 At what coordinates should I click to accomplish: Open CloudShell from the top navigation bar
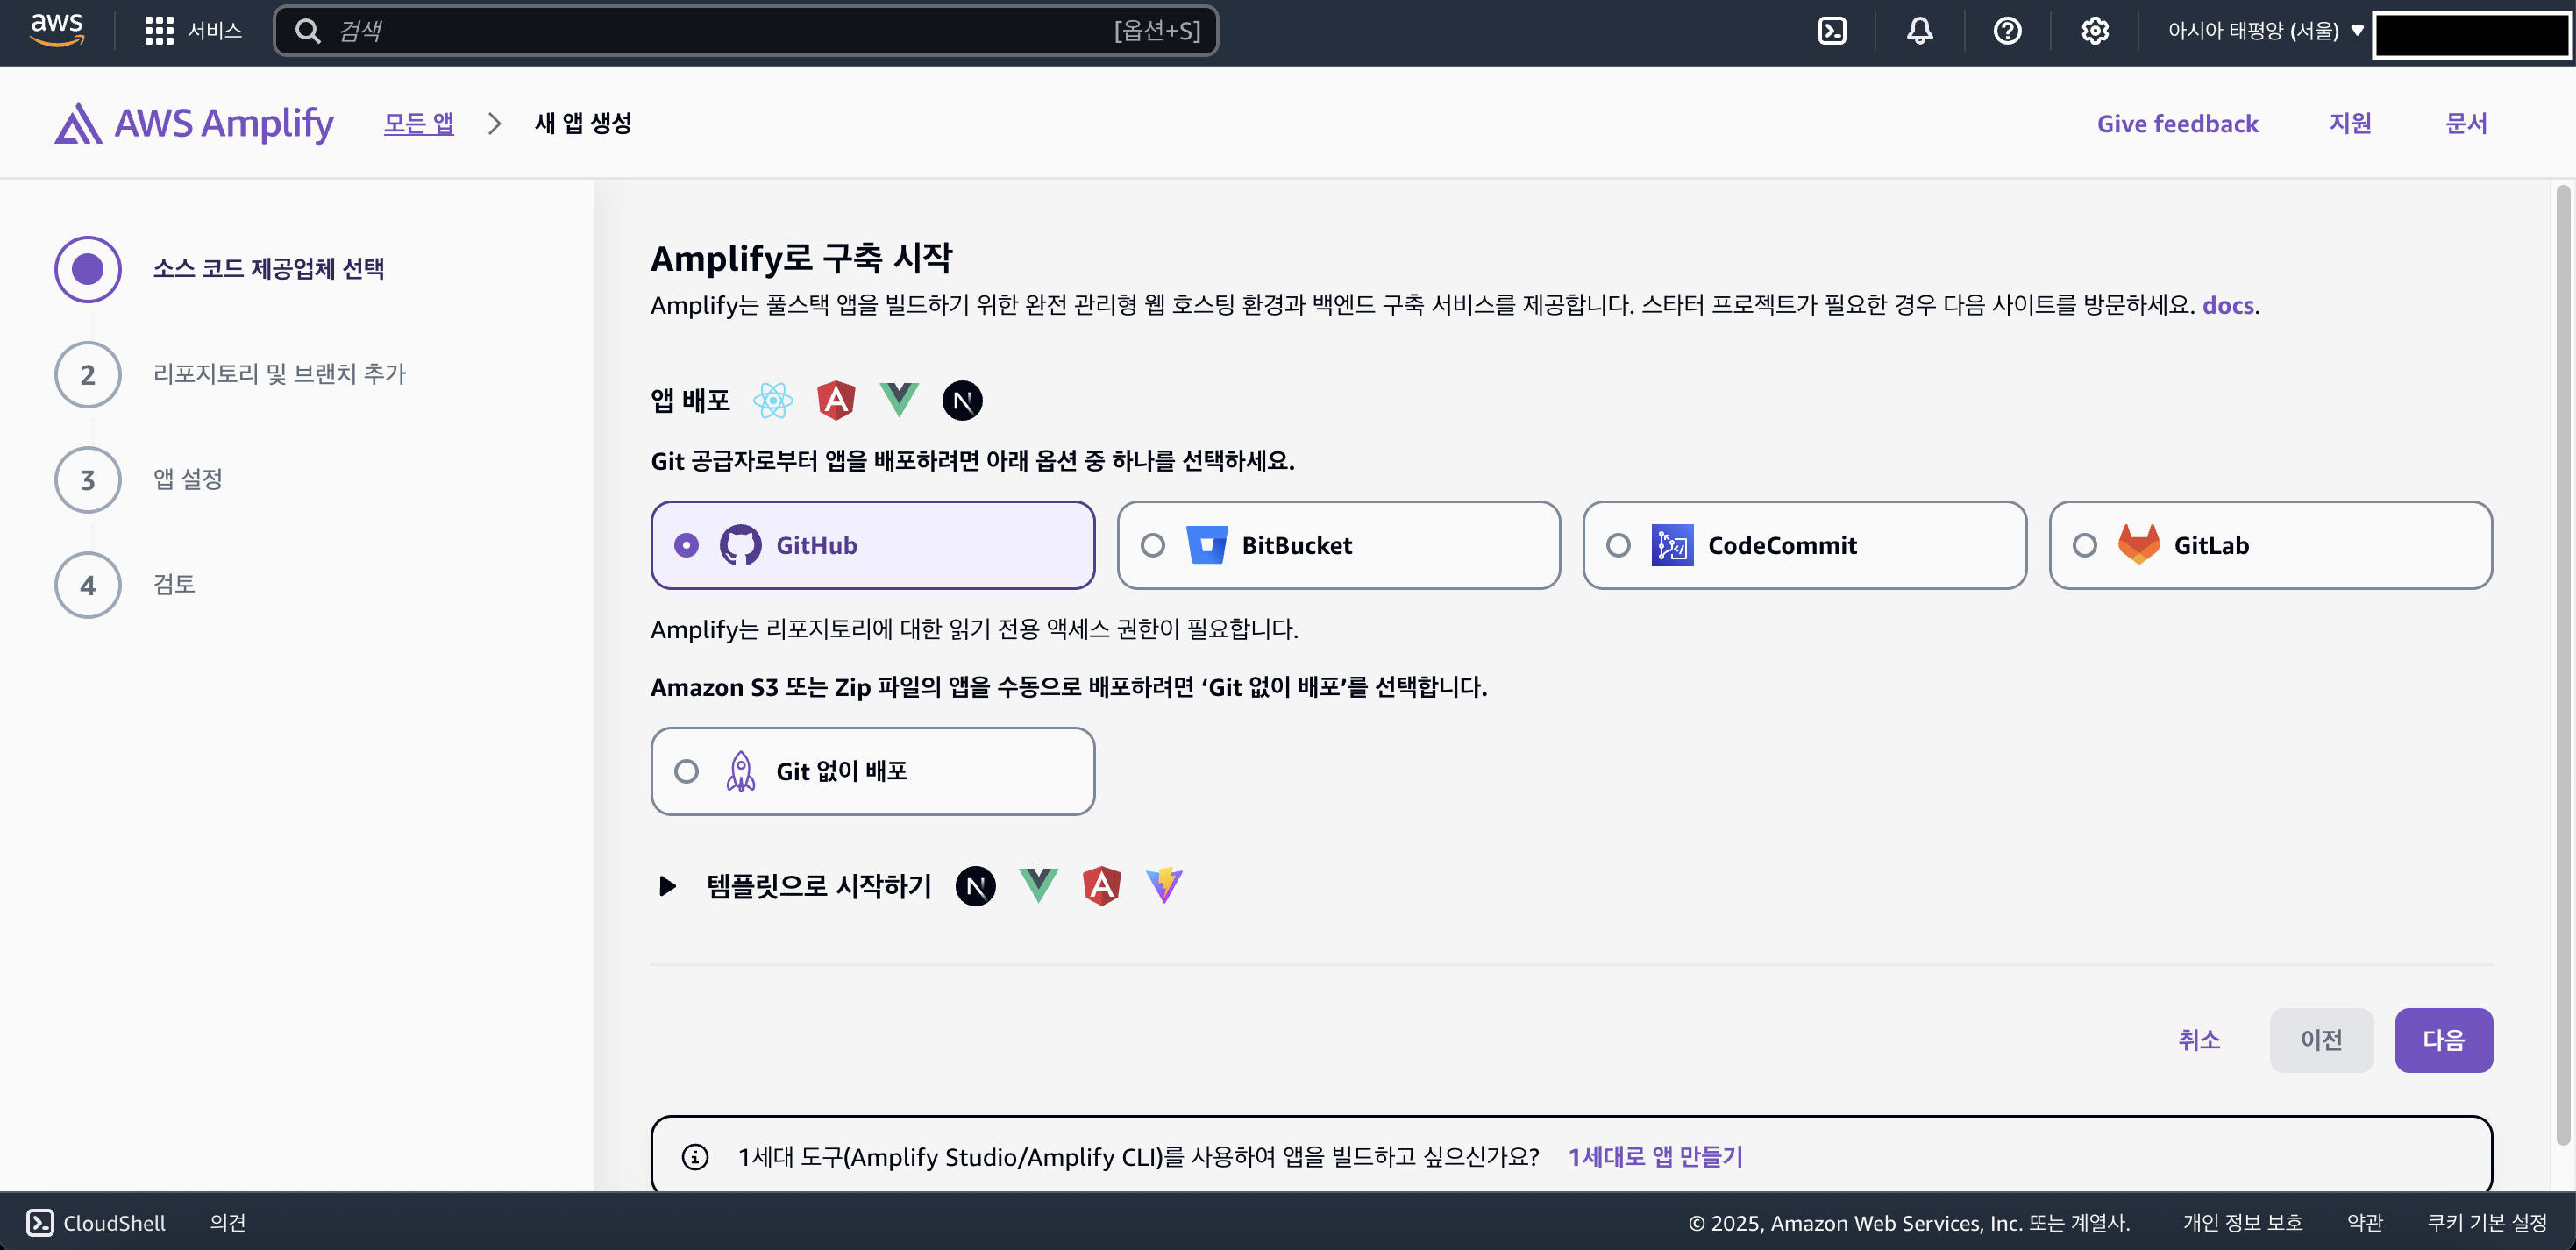(1833, 30)
